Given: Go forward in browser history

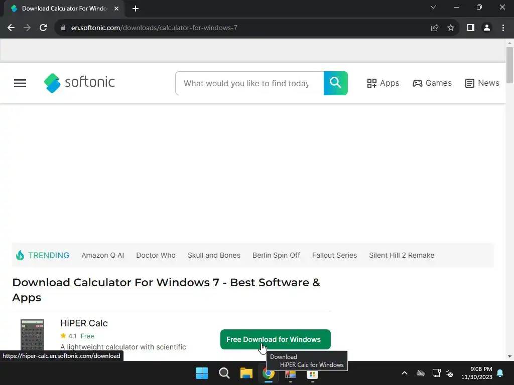Looking at the screenshot, I should click(x=27, y=28).
